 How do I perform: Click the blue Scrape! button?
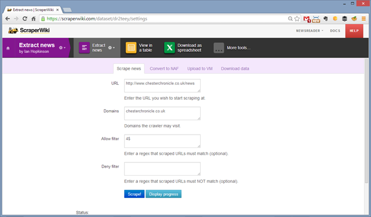tap(134, 194)
